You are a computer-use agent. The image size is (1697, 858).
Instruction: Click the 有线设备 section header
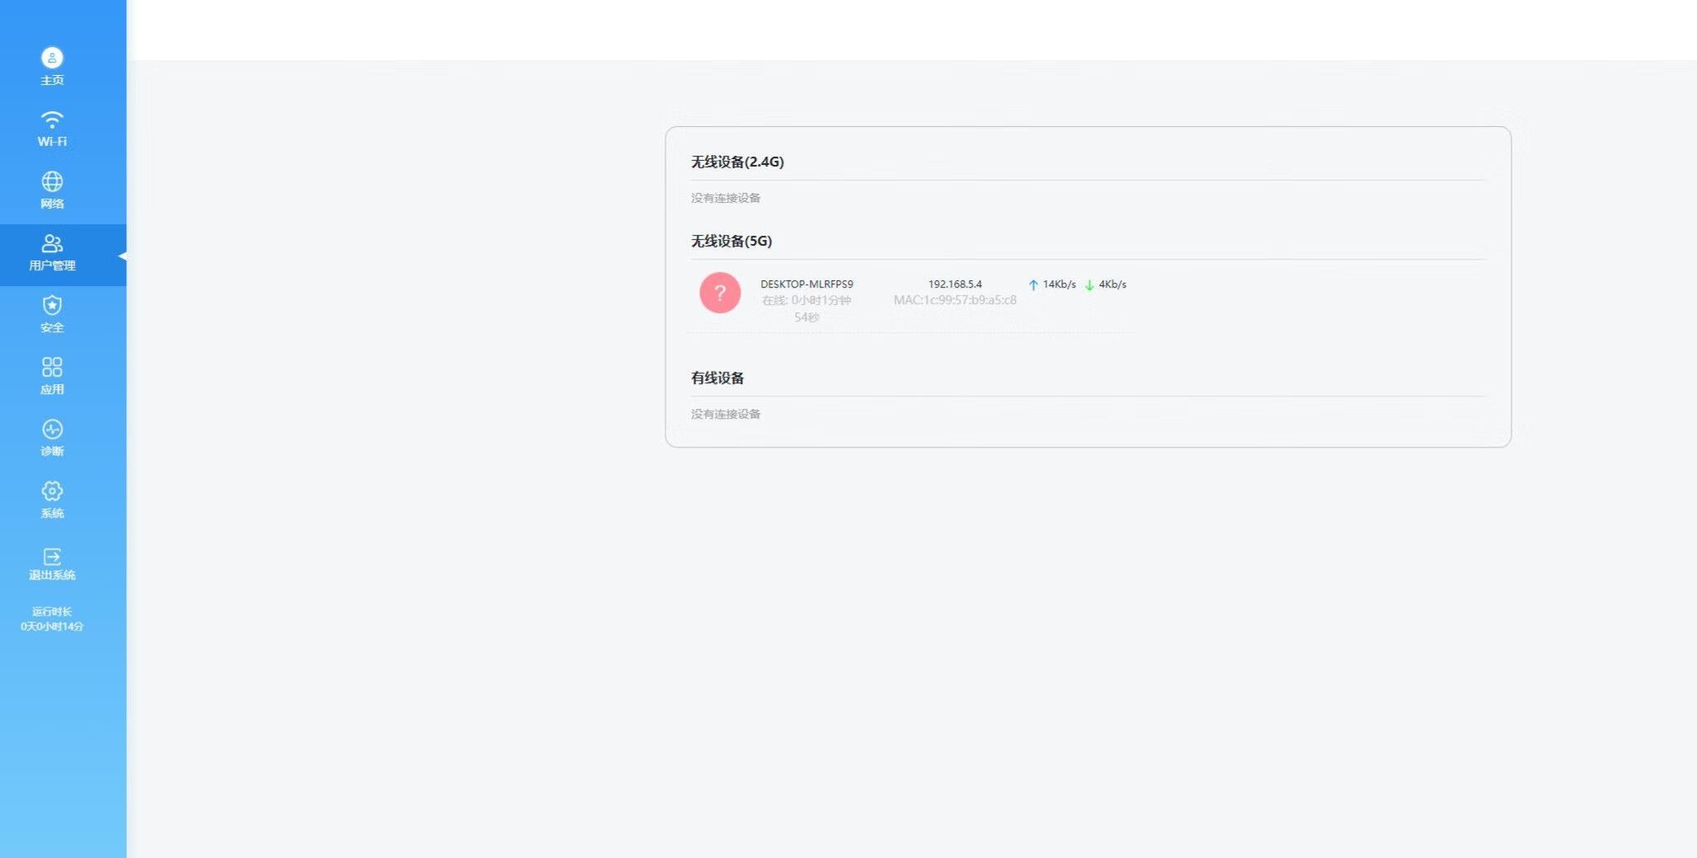717,378
